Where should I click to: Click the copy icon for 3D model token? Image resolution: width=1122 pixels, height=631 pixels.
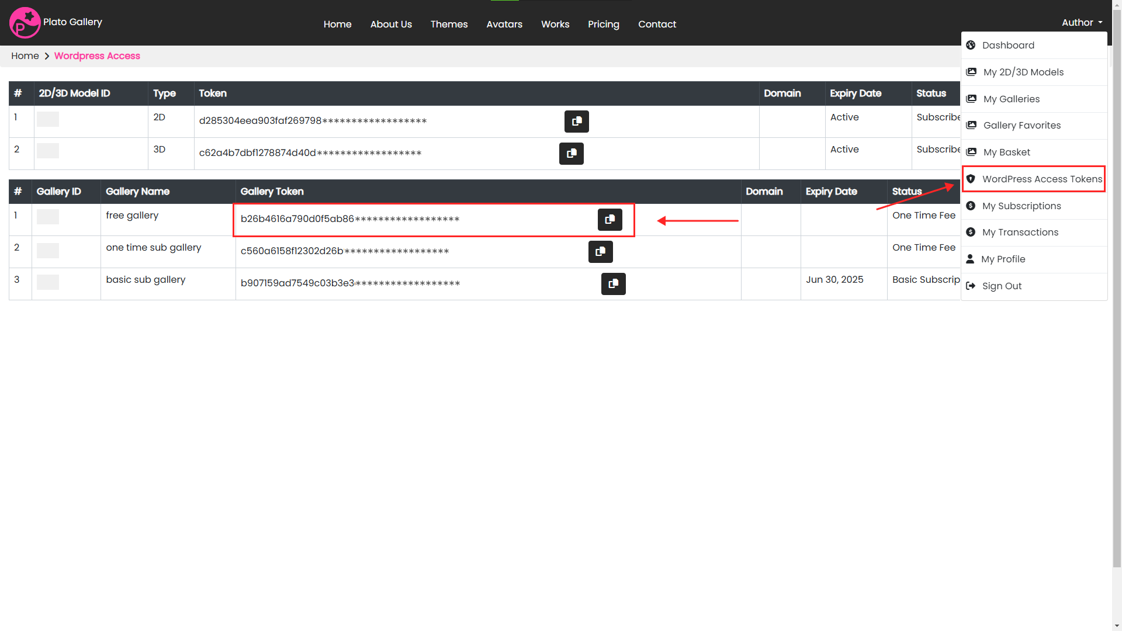coord(572,152)
